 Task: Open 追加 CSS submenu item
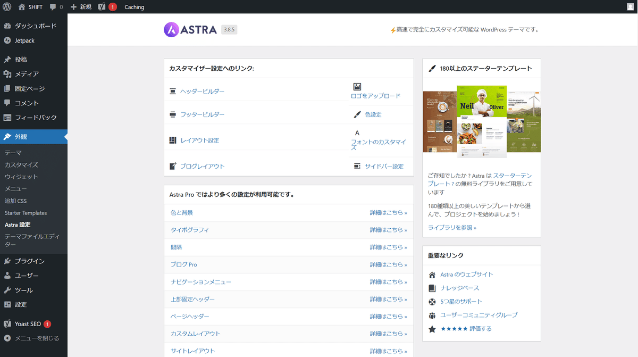pyautogui.click(x=15, y=201)
